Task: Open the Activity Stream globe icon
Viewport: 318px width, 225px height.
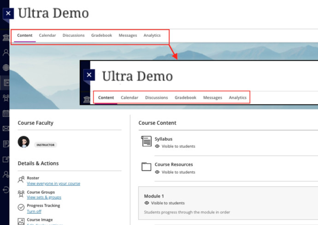Action: point(6,68)
